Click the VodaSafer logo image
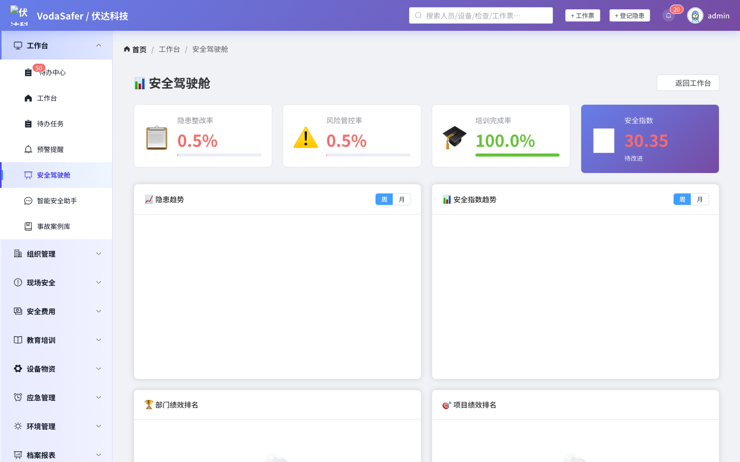 coord(20,15)
